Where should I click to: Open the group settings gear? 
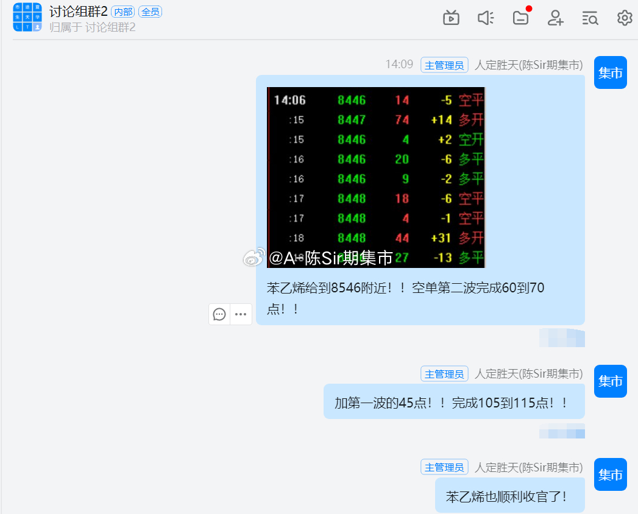click(x=625, y=18)
